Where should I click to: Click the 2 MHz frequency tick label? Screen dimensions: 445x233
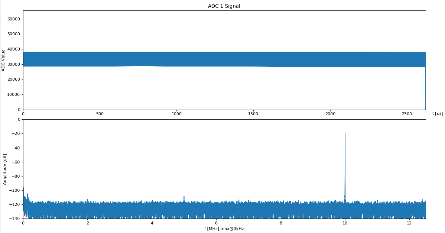88,223
